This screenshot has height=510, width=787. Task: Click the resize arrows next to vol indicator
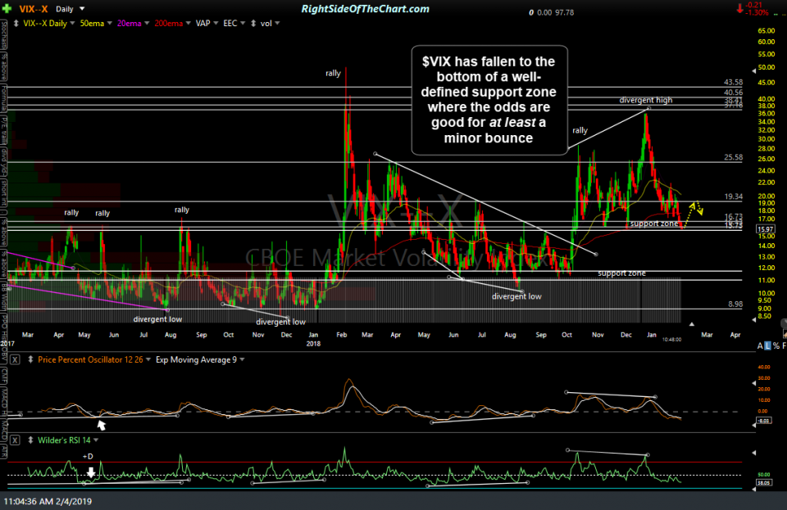(x=252, y=23)
